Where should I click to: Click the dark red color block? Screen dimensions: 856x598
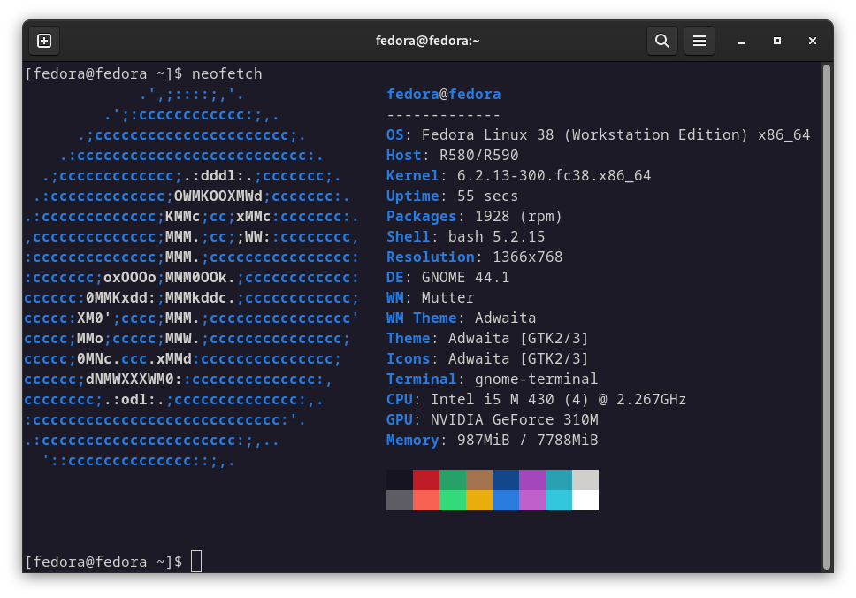pos(426,480)
